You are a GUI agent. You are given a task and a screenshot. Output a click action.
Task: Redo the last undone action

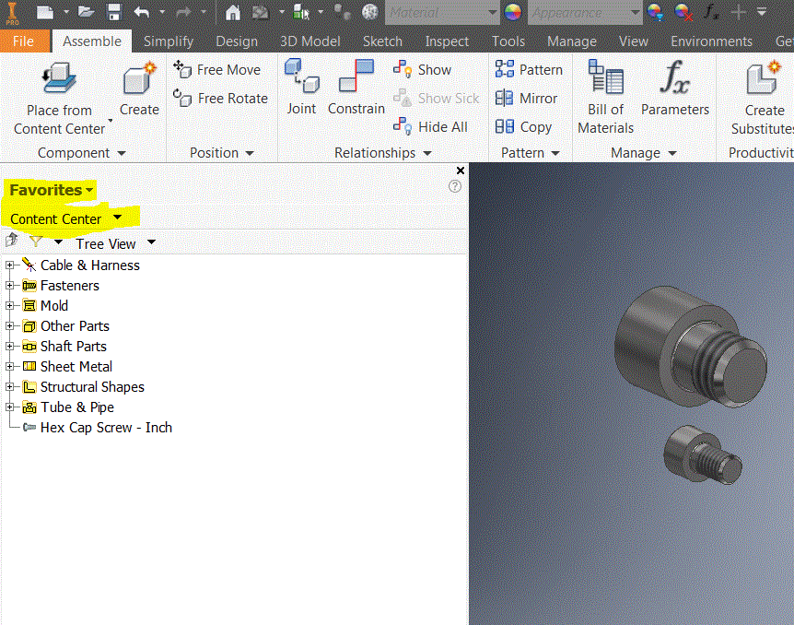(x=182, y=12)
